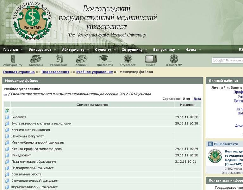The width and height of the screenshot is (243, 190).
Task: Select the Имя sort option
Action: click(186, 99)
